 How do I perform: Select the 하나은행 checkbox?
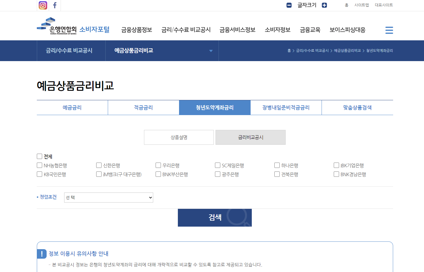(277, 165)
